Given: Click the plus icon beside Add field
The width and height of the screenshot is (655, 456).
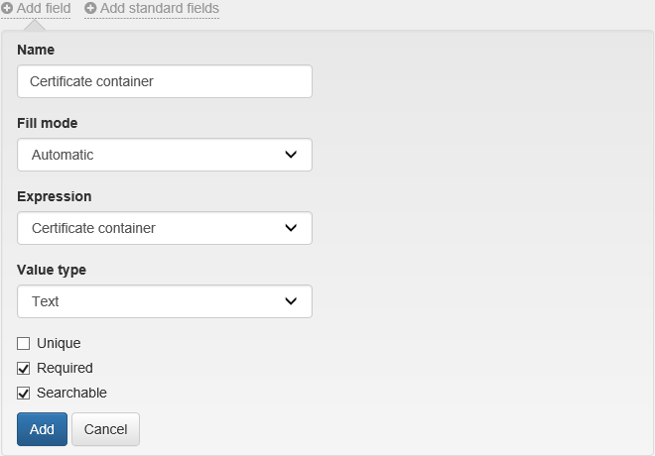Looking at the screenshot, I should pos(7,8).
